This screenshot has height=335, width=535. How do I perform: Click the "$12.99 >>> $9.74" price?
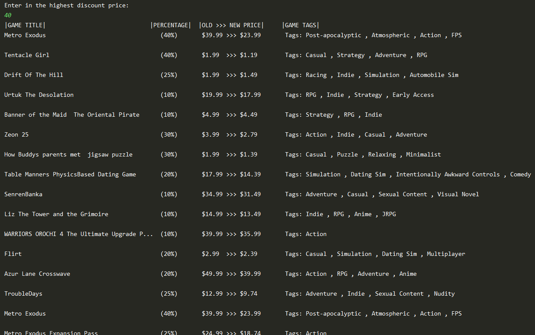[x=230, y=294]
